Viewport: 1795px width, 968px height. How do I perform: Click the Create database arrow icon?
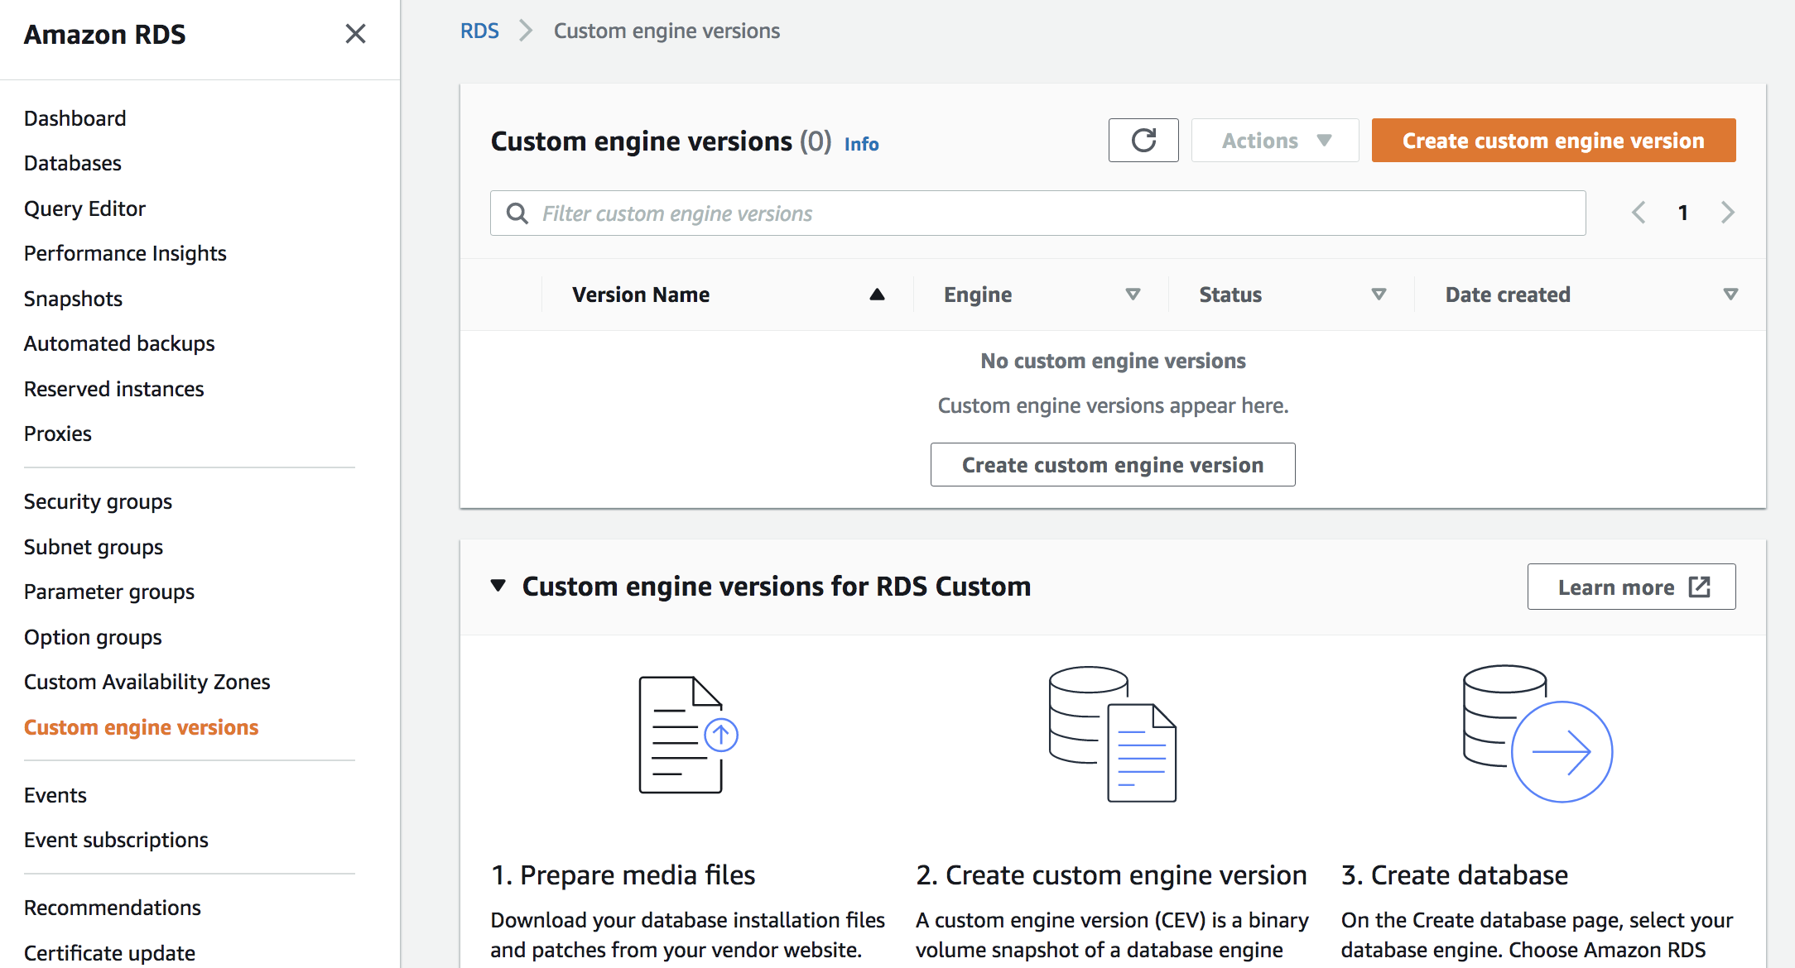(1537, 734)
